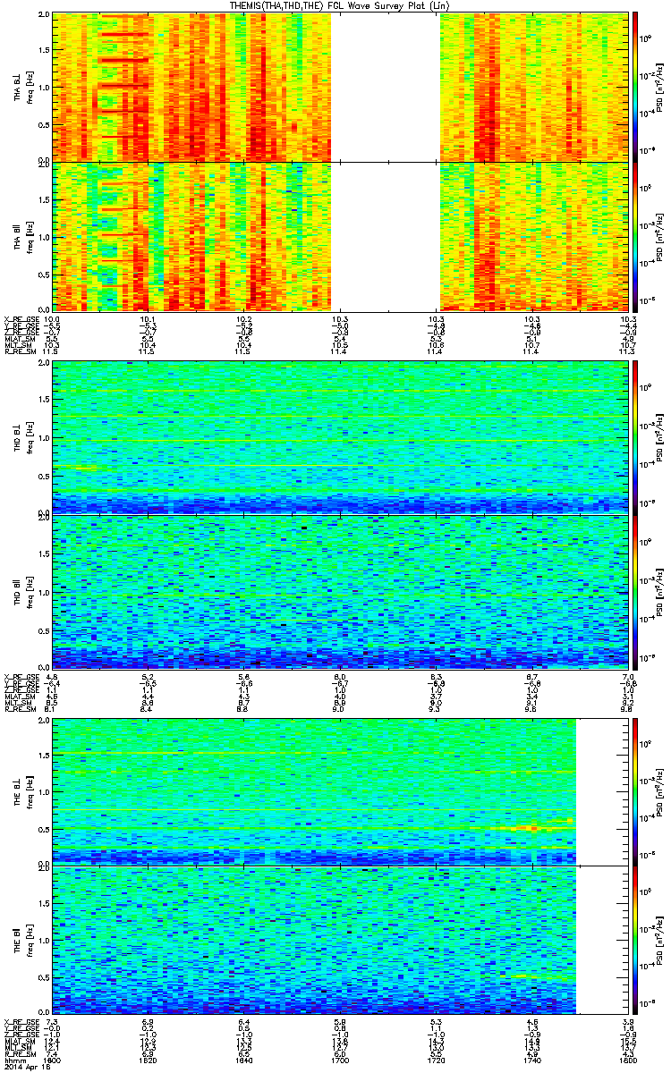Click the '1720' time tick label
The image size is (671, 1073).
[437, 1060]
